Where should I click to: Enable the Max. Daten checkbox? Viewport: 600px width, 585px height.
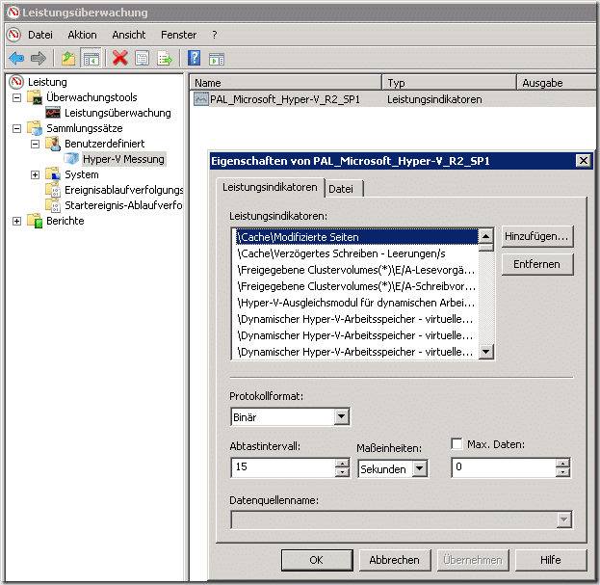pyautogui.click(x=457, y=443)
